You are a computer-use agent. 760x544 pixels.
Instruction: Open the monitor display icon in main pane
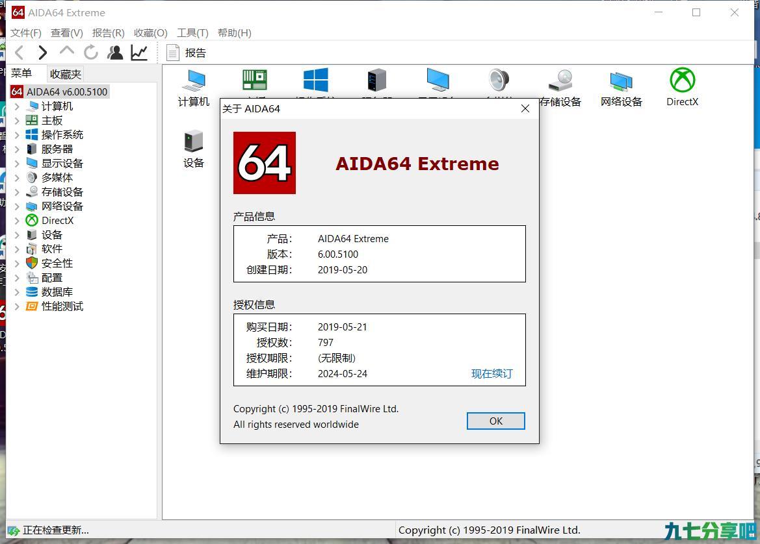click(x=438, y=80)
